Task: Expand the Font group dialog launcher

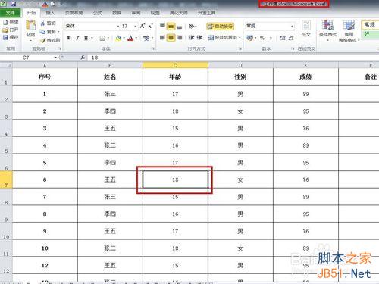Action: click(x=153, y=48)
